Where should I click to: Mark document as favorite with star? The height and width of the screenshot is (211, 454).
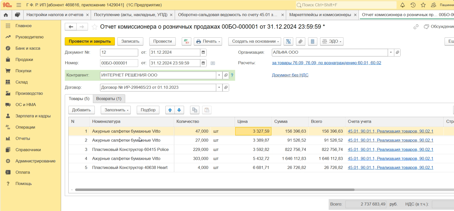pyautogui.click(x=95, y=27)
